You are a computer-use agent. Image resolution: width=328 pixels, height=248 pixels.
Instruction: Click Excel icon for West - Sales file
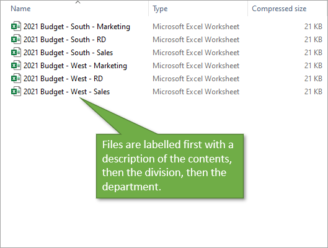[x=16, y=91]
